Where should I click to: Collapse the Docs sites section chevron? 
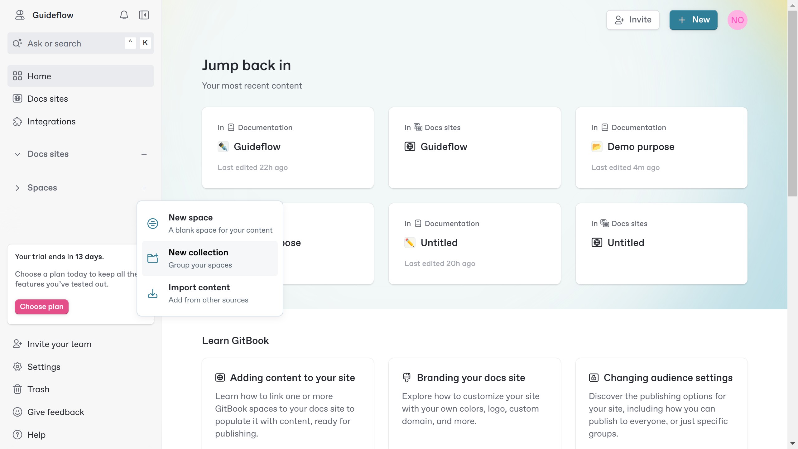point(17,154)
